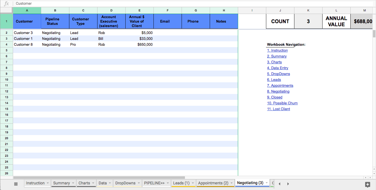Follow the 5. DropDowns navigation link
Image resolution: width=376 pixels, height=190 pixels.
[279, 74]
